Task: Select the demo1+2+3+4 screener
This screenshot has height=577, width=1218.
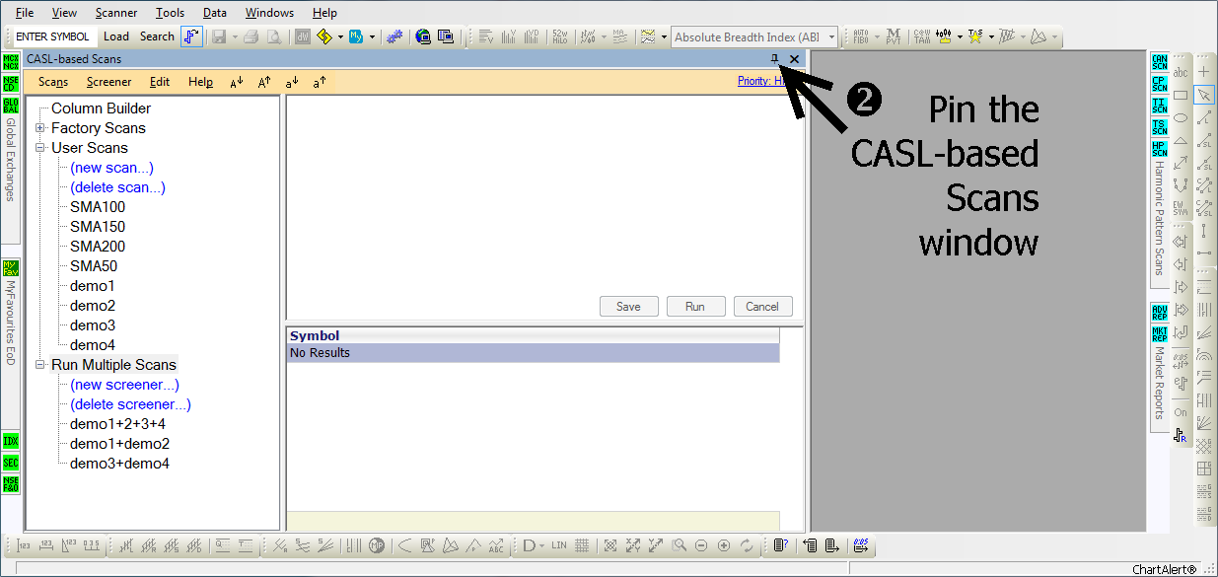Action: coord(117,424)
